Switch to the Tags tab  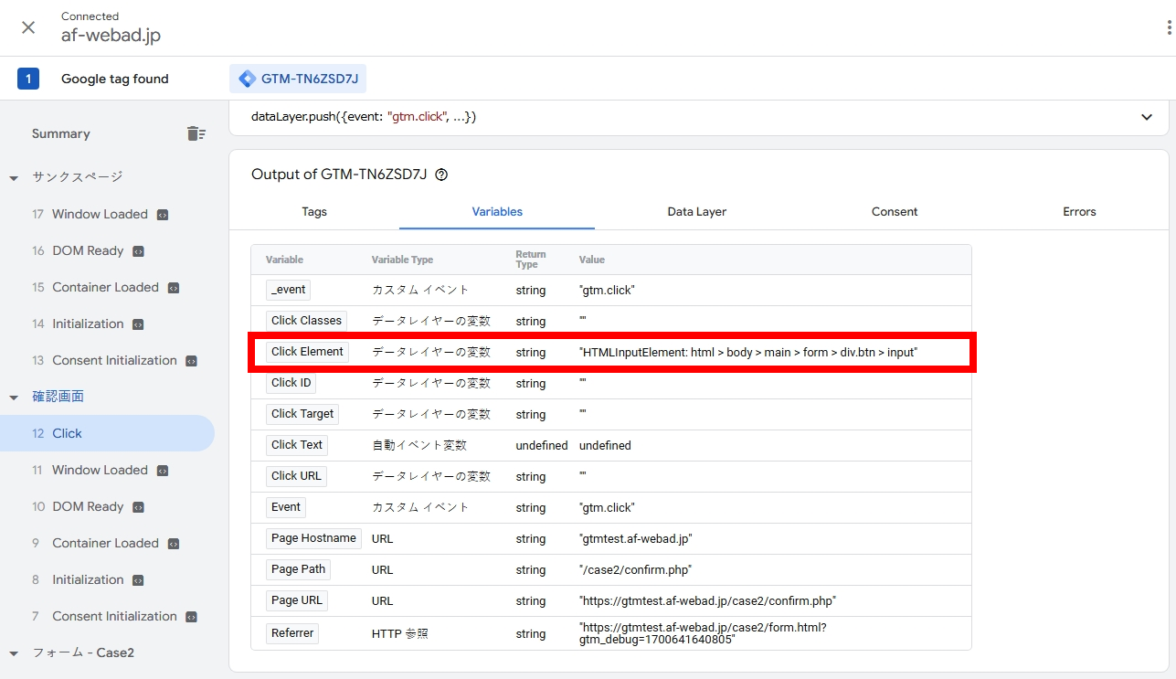coord(314,211)
